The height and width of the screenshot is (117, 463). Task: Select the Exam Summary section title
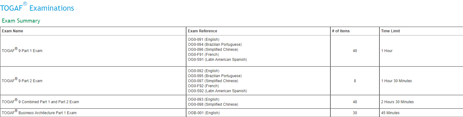tap(21, 21)
